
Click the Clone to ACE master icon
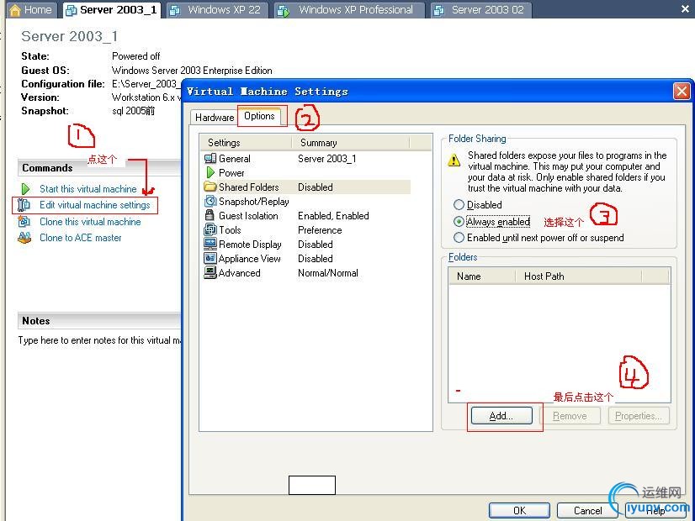(x=24, y=238)
